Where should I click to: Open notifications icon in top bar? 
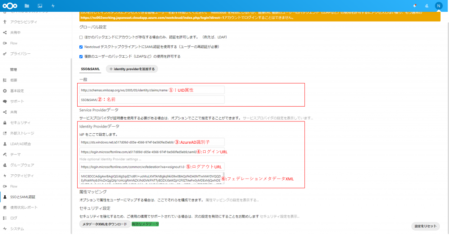pyautogui.click(x=414, y=6)
